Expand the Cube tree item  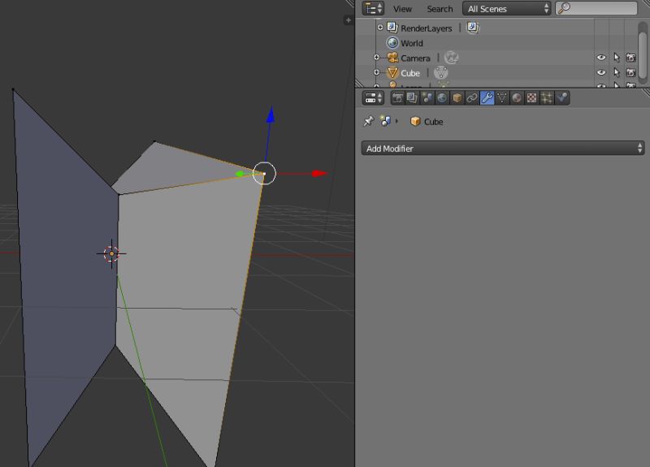(x=376, y=72)
